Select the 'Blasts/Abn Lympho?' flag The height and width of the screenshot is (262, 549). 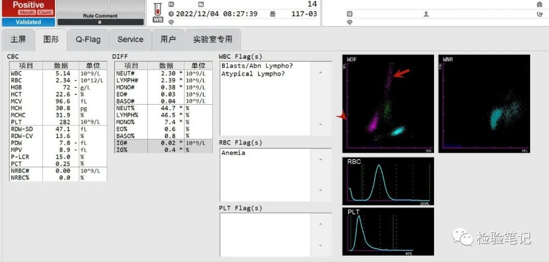coord(257,66)
